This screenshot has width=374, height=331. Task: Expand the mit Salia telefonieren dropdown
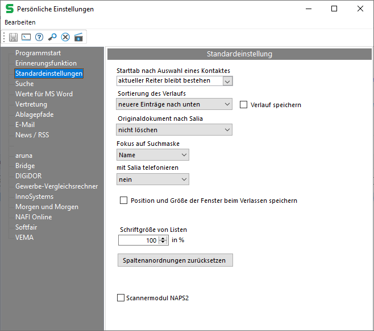click(184, 179)
